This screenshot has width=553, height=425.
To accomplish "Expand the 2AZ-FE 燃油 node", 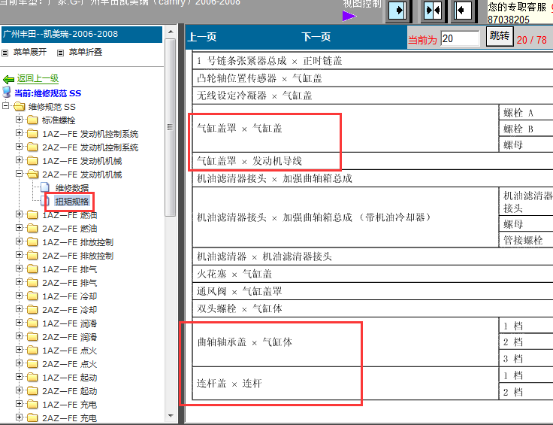I will (19, 228).
